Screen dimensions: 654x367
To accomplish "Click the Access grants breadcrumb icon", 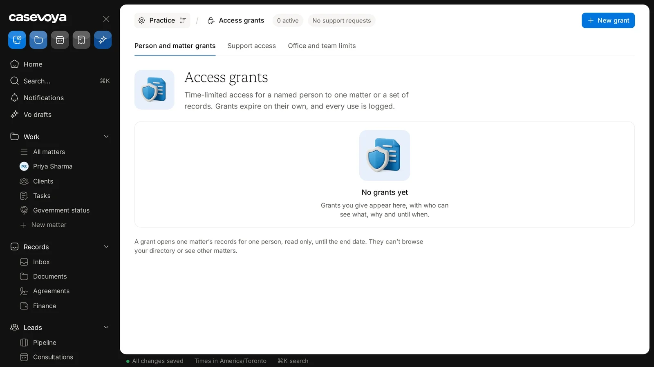I will 211,20.
